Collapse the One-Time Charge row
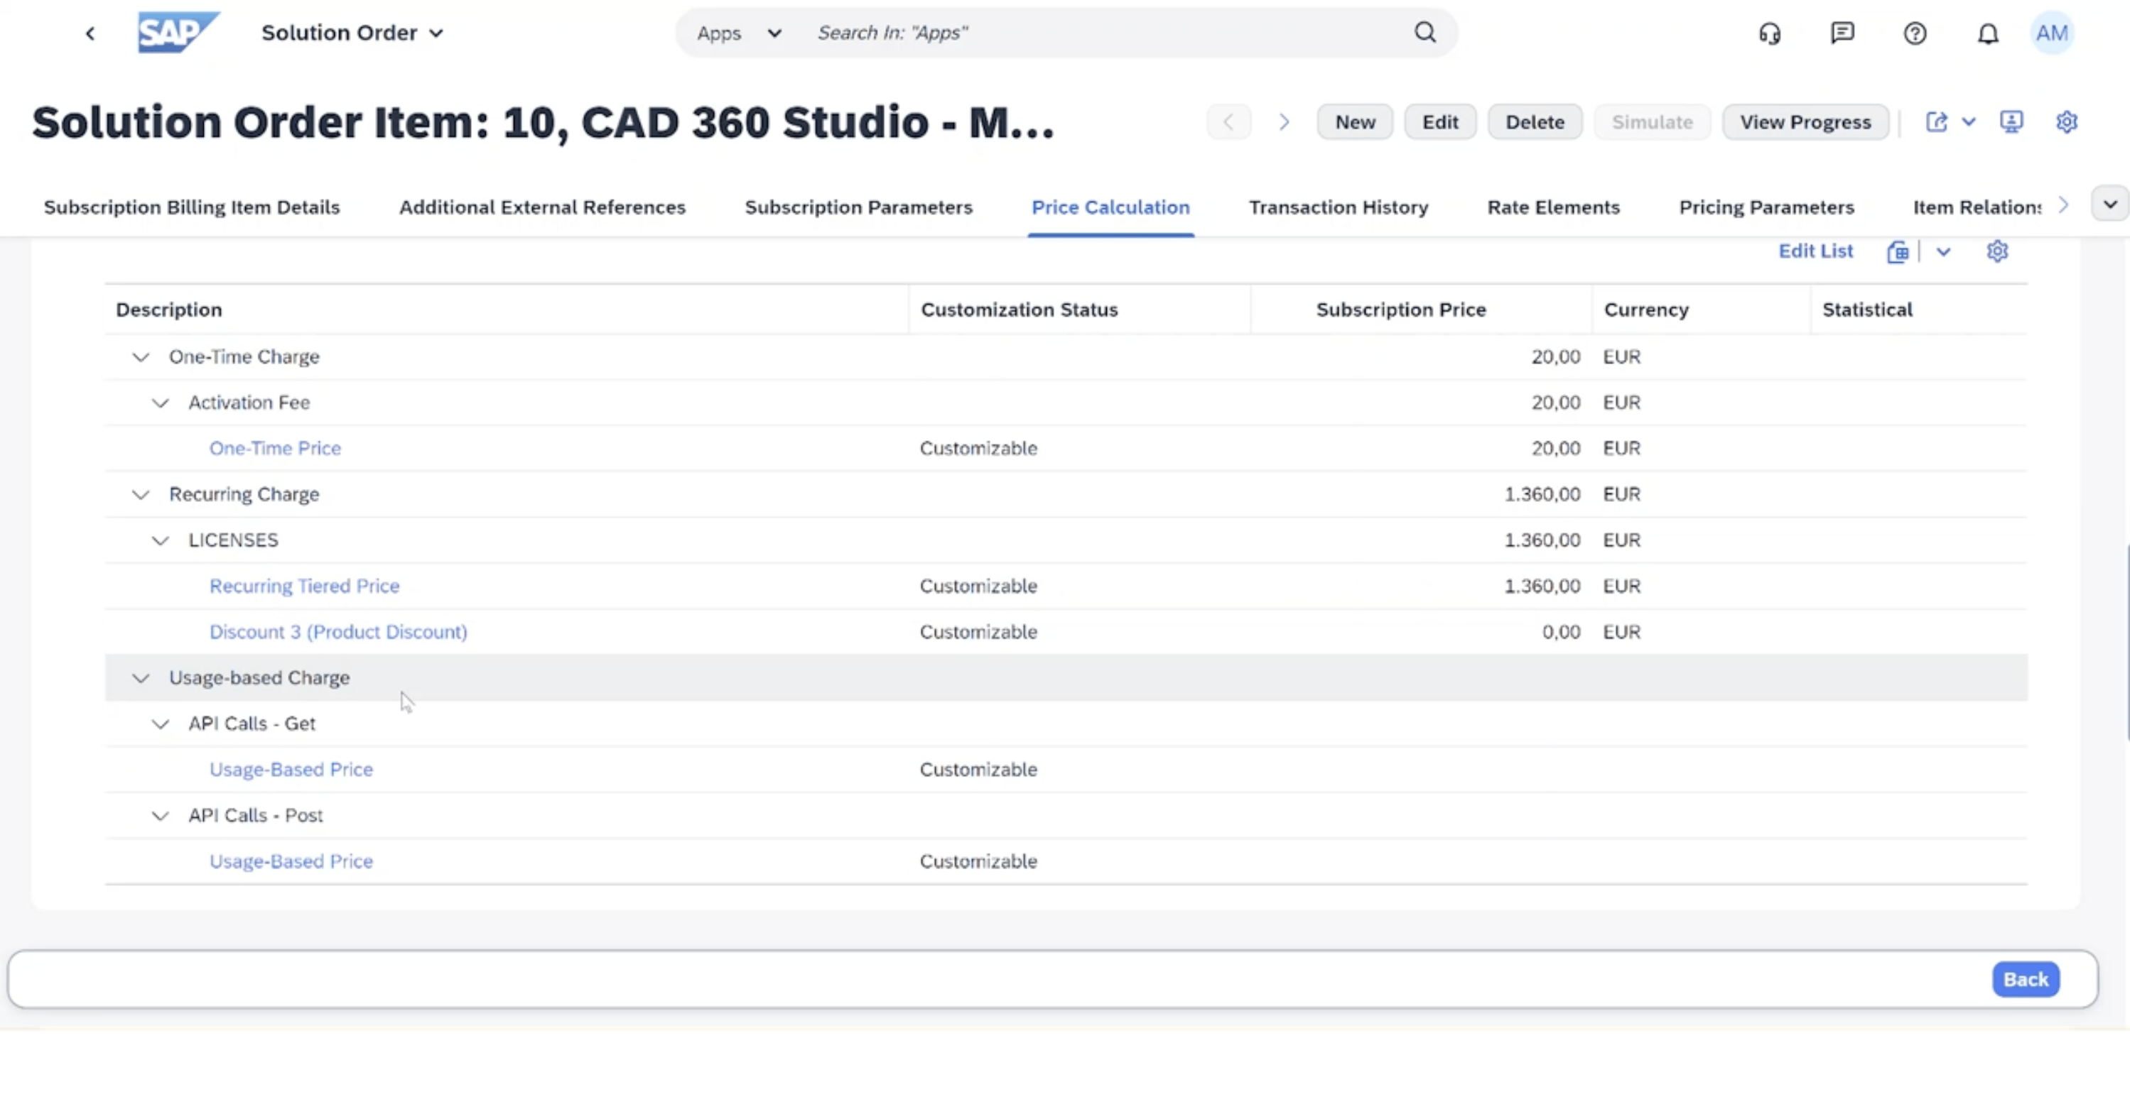Image resolution: width=2130 pixels, height=1109 pixels. [x=141, y=357]
